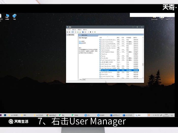This screenshot has height=133, width=178.
Task: Sort by the Name (名称) column header
Action: click(x=108, y=37)
